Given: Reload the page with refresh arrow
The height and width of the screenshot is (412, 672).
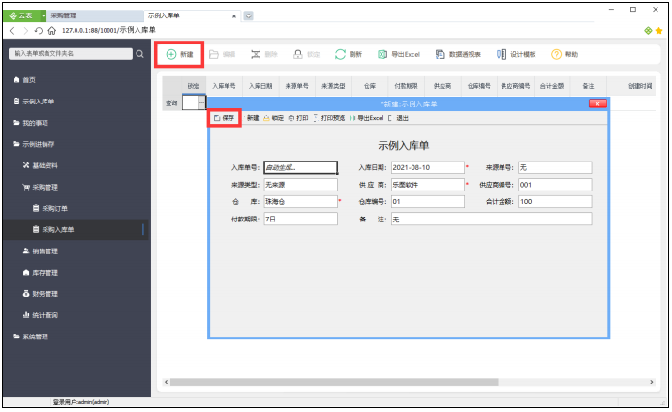Looking at the screenshot, I should (x=39, y=30).
